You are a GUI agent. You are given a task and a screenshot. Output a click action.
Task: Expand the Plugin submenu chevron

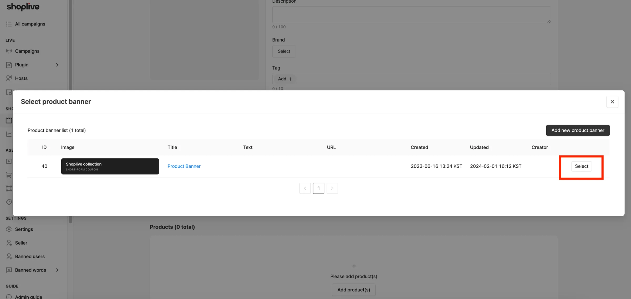[57, 65]
